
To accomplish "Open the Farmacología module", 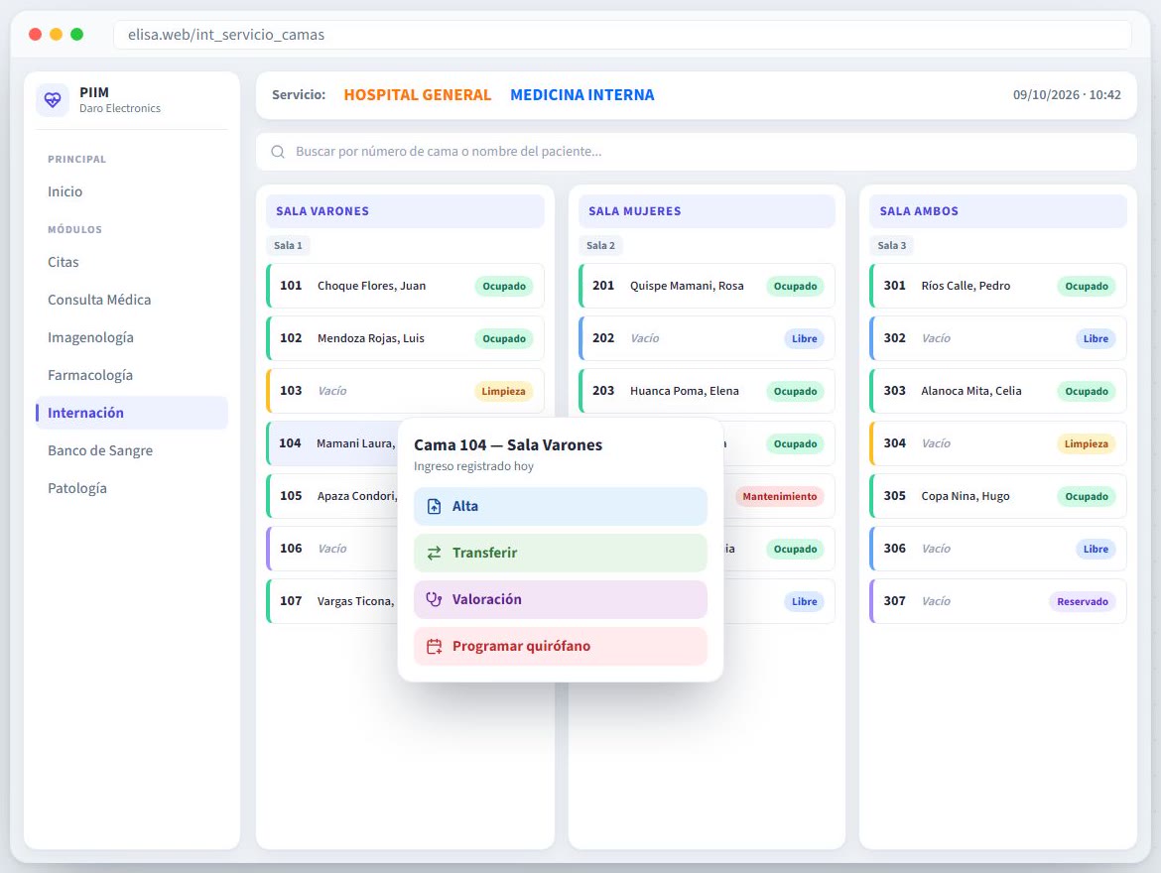I will click(132, 375).
